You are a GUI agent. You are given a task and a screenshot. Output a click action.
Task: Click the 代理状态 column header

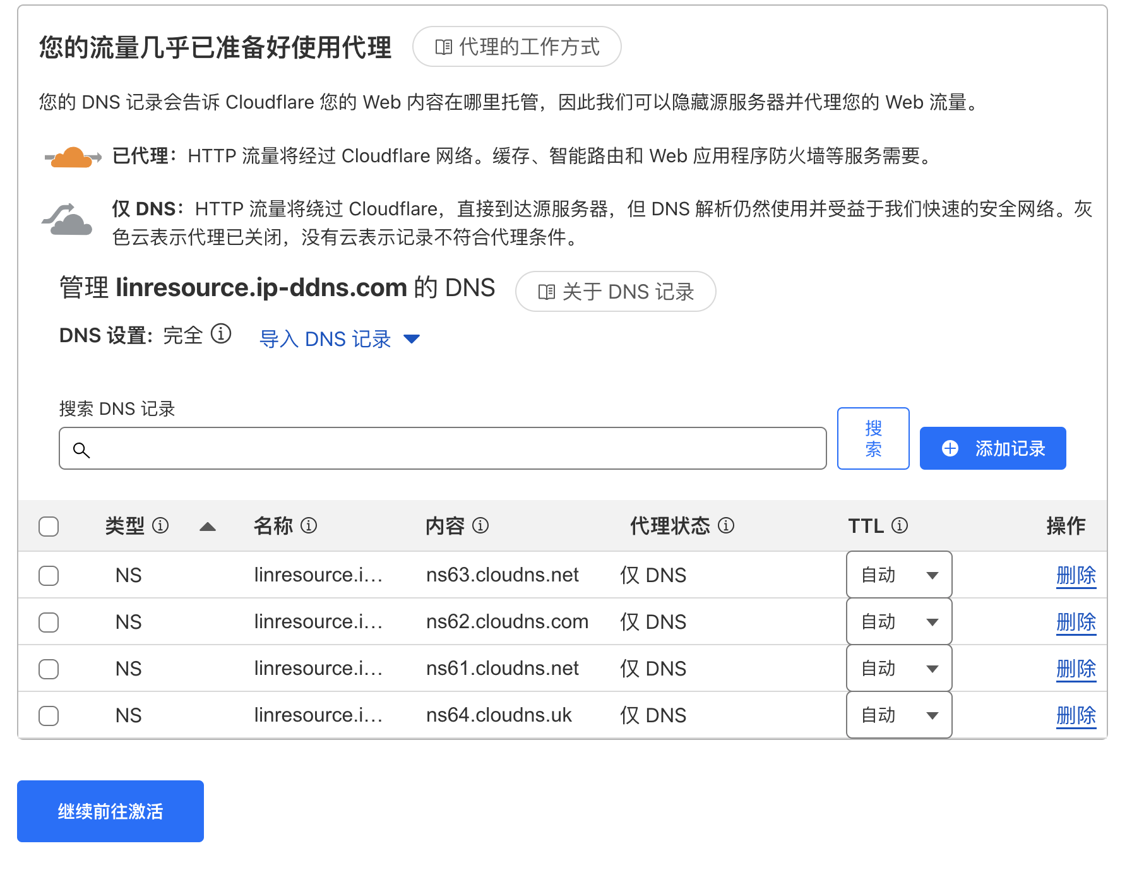(670, 525)
